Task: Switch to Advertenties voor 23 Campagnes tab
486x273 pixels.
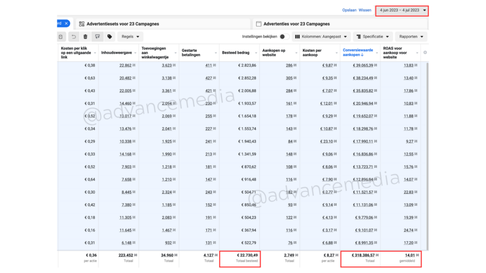Action: 296,24
